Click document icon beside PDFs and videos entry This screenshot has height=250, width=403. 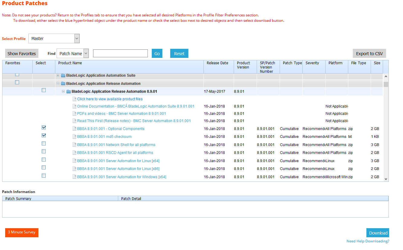click(74, 114)
